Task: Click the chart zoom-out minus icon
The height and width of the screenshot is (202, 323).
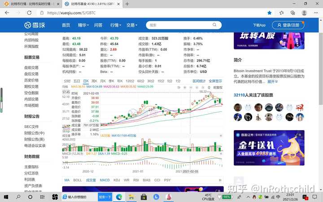Action: pos(191,88)
